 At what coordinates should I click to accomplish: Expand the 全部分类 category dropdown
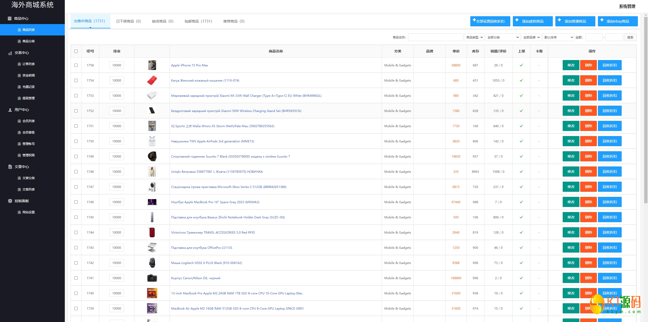[502, 37]
